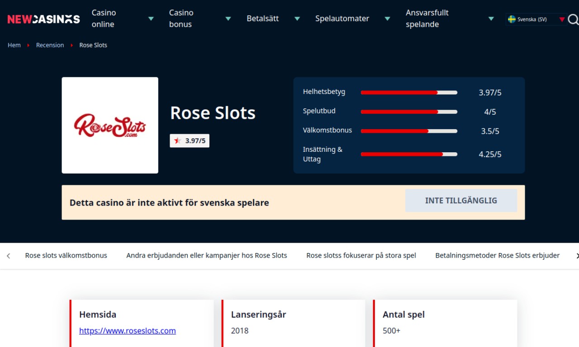The image size is (579, 347).
Task: Click the Rose Slots breadcrumb text
Action: point(93,45)
